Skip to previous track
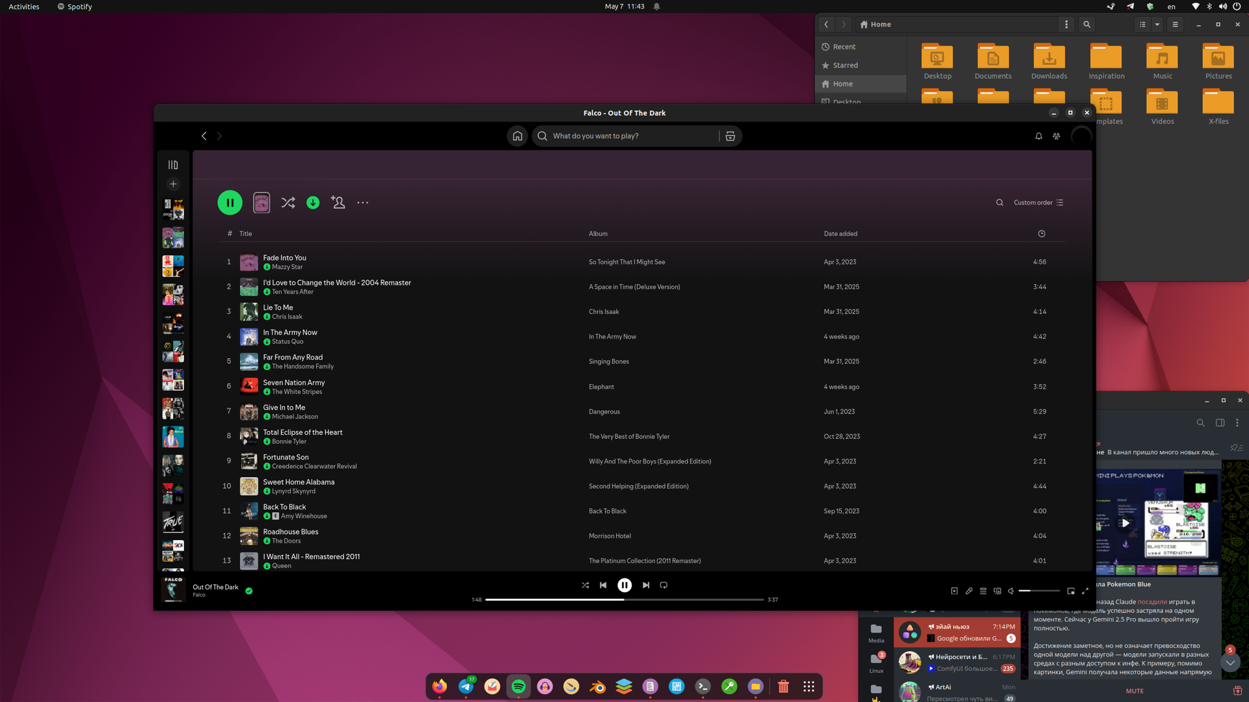Screen dimensions: 1249x702 pos(603,585)
